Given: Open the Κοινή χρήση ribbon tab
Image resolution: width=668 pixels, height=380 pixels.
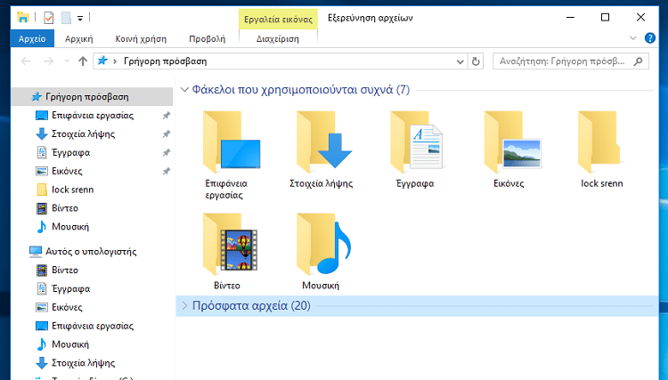Looking at the screenshot, I should [x=142, y=38].
